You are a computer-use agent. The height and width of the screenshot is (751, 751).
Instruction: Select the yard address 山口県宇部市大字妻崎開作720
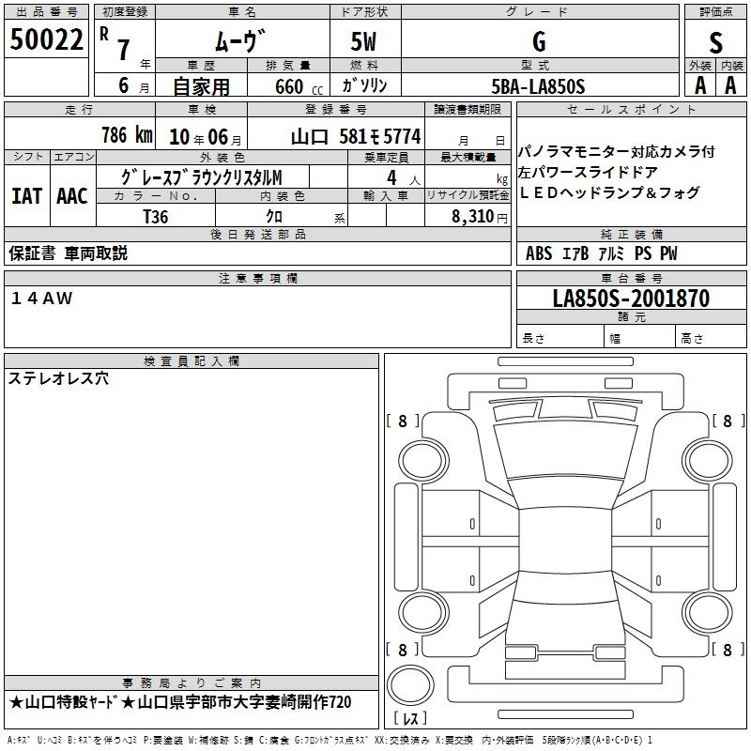[x=245, y=702]
